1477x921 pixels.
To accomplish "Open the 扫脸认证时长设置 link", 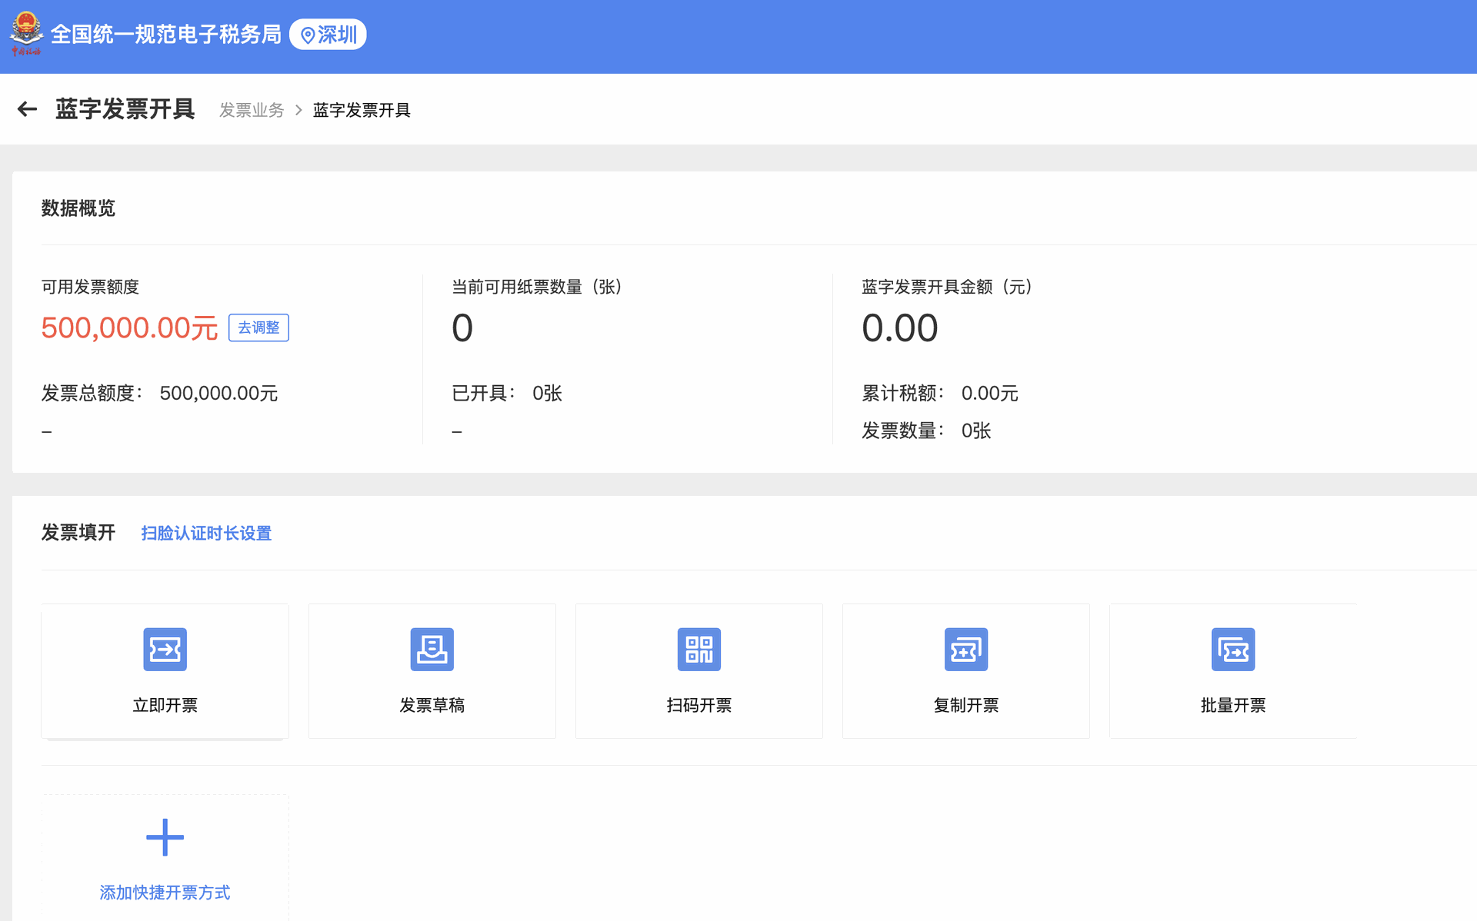I will [x=206, y=533].
